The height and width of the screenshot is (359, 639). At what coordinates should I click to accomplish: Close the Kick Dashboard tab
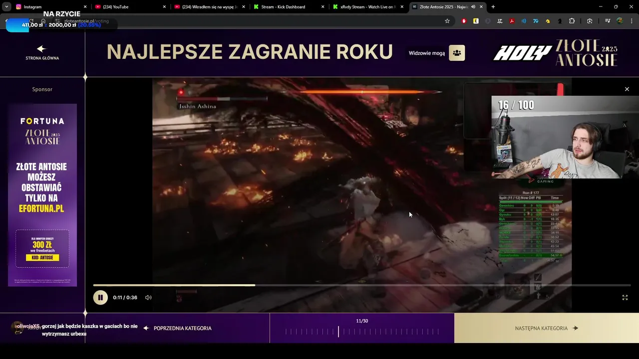coord(322,7)
